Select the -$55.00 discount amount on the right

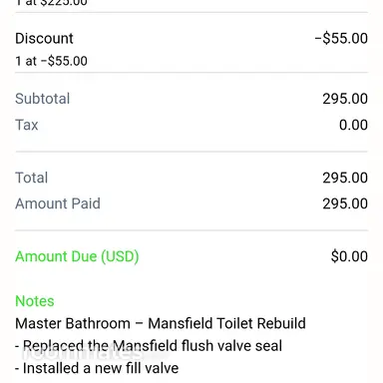pyautogui.click(x=341, y=39)
